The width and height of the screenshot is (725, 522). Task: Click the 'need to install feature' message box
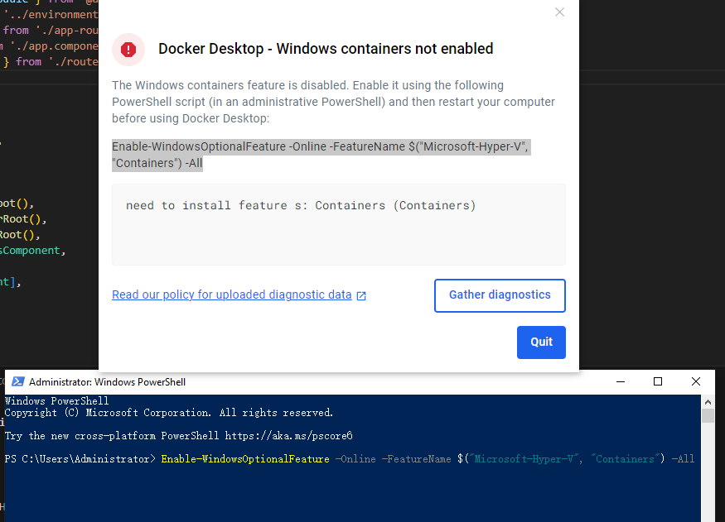pos(338,225)
